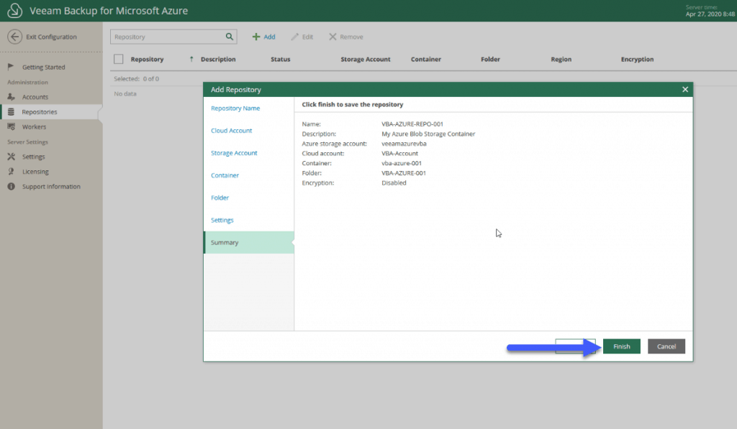Click the 'Selected: 0 of 0' text

(136, 79)
